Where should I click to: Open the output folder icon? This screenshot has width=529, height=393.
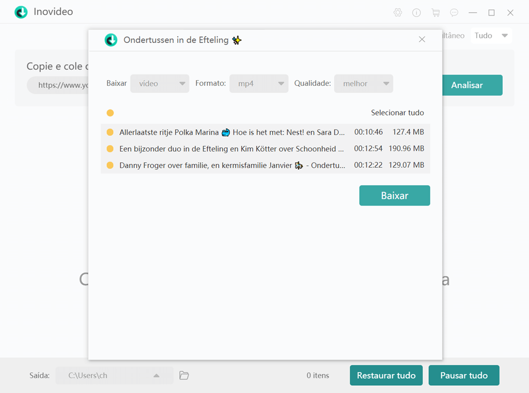click(184, 375)
